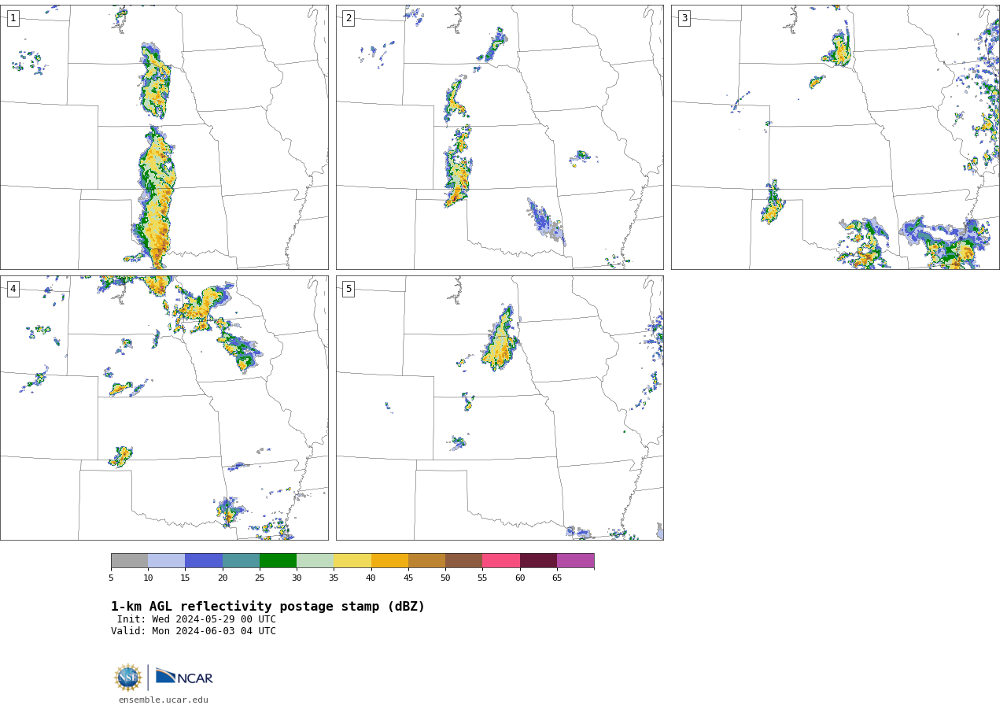Select the yellow 35-40 dBZ swatch
The width and height of the screenshot is (1007, 709).
(x=352, y=561)
